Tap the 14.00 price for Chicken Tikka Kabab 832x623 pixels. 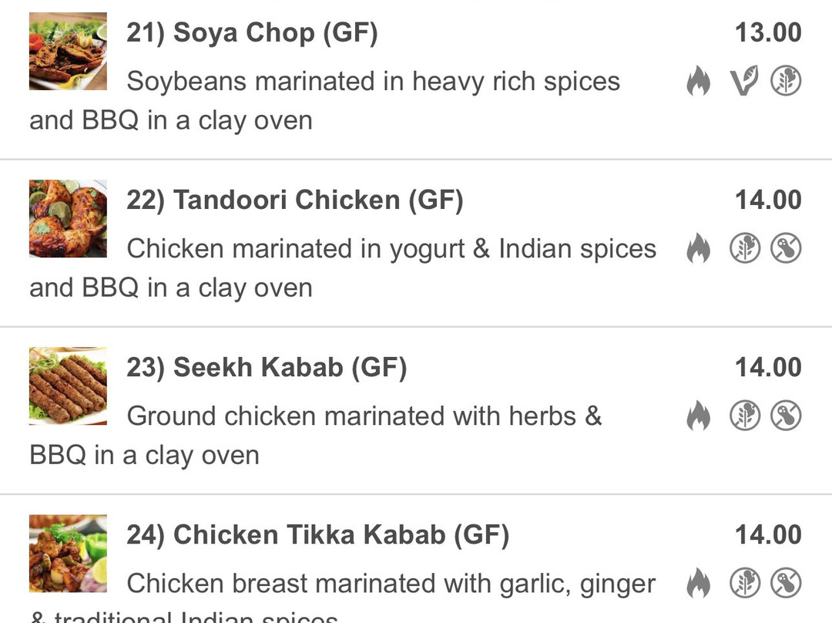click(768, 535)
